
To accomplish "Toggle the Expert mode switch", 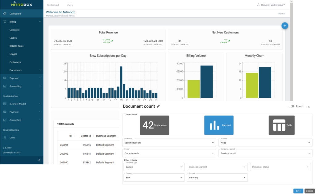I will [292, 106].
